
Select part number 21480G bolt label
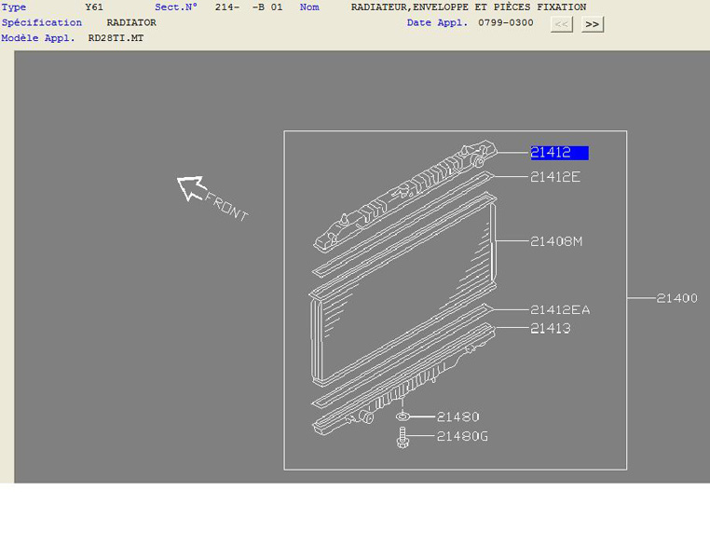click(x=462, y=436)
